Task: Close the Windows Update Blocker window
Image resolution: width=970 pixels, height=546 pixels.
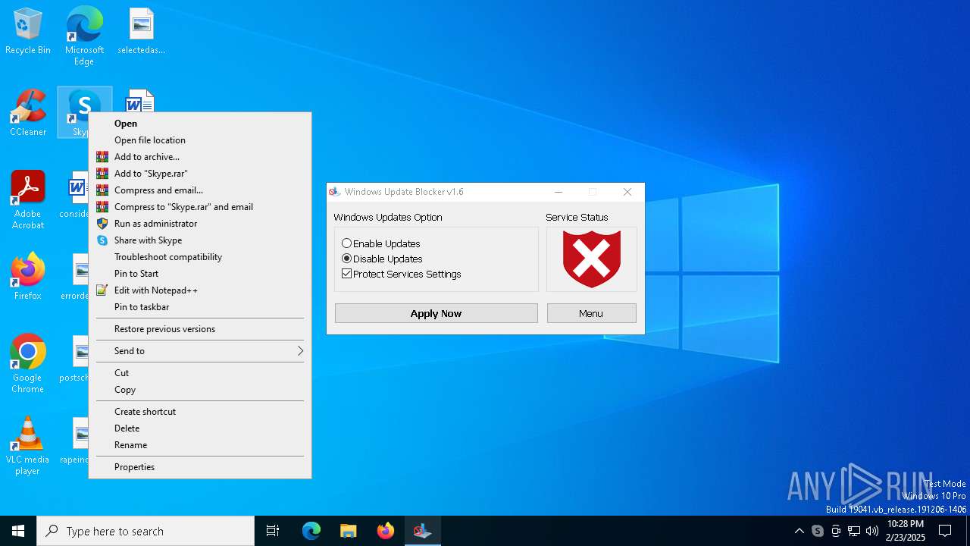Action: 627,192
